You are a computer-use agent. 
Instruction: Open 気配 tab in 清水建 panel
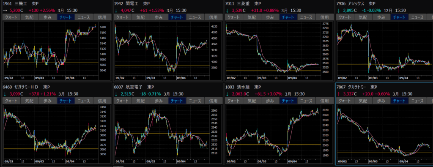[x=252, y=101]
